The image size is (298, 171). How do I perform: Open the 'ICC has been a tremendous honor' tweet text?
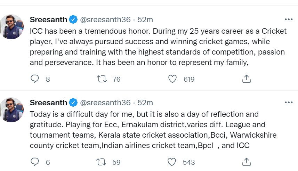[158, 47]
